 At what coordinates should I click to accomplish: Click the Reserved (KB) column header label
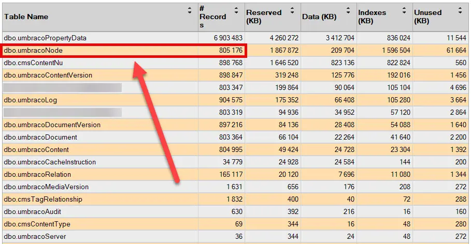click(x=264, y=17)
